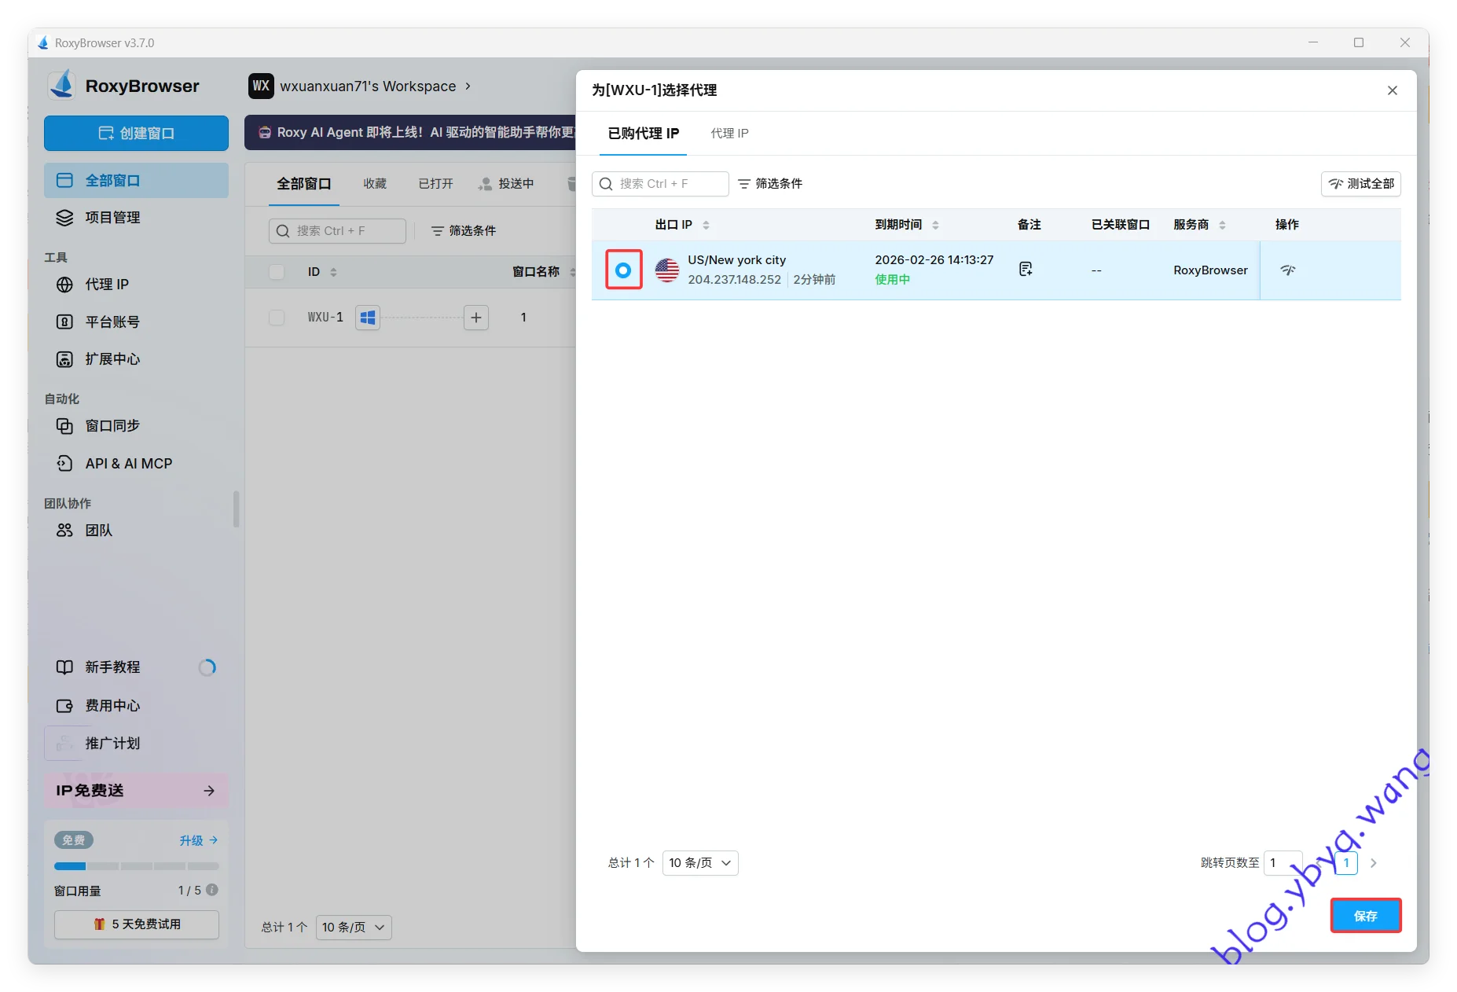
Task: Toggle the select-all checkbox in window list header
Action: pos(277,272)
